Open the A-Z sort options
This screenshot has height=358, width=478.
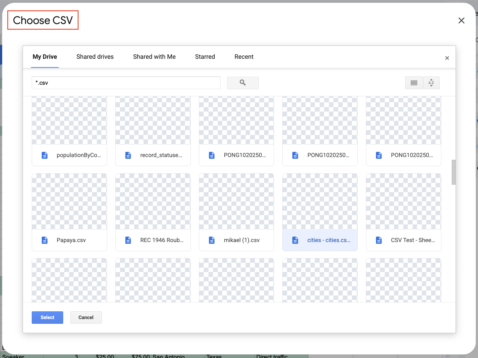431,83
